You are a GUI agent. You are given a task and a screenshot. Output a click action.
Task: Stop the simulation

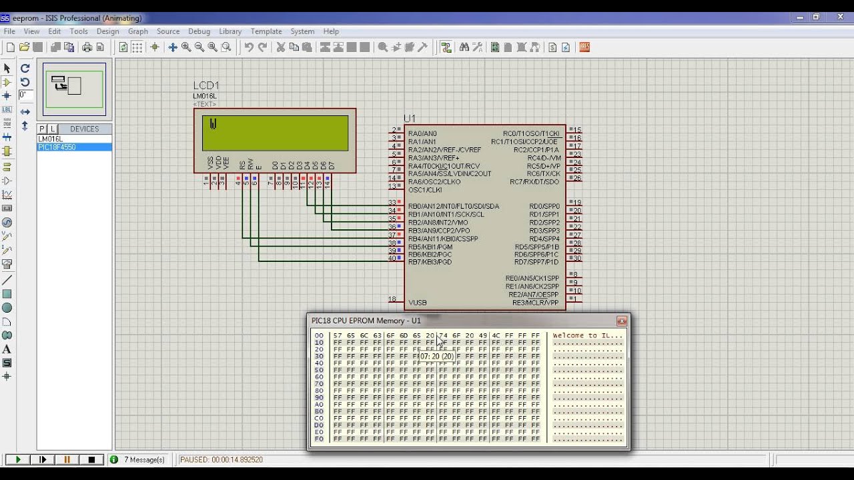tap(92, 459)
